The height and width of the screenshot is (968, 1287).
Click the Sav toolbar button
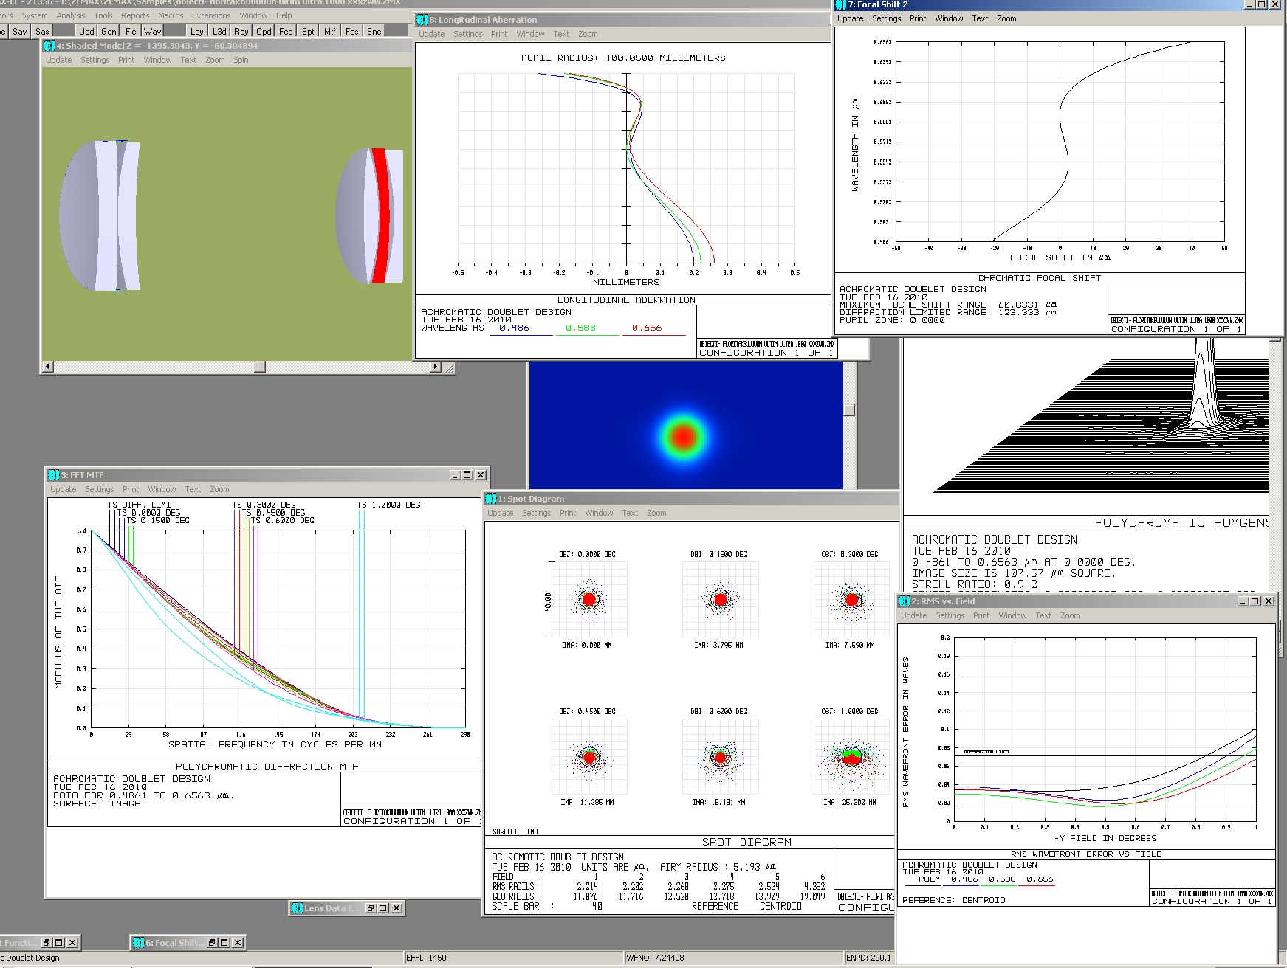coord(20,31)
